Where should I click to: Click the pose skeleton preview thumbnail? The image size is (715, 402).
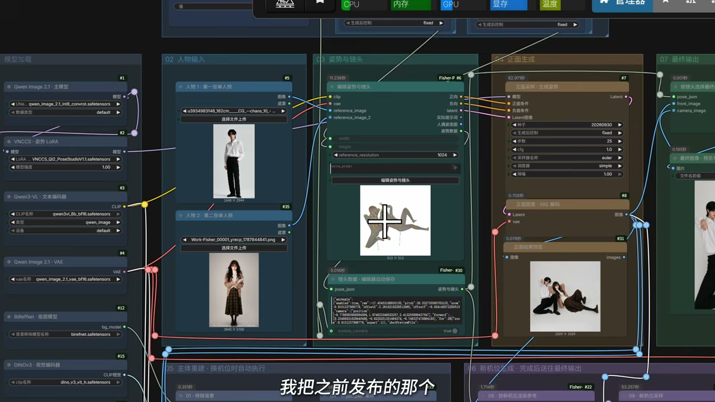tap(395, 221)
